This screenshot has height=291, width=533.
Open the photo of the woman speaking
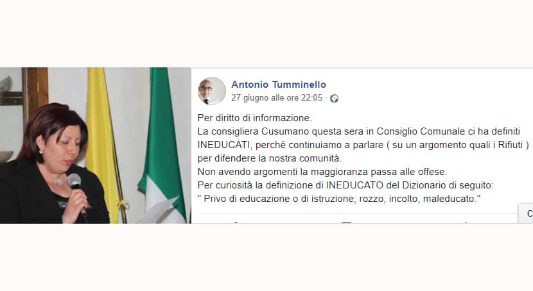pyautogui.click(x=96, y=145)
